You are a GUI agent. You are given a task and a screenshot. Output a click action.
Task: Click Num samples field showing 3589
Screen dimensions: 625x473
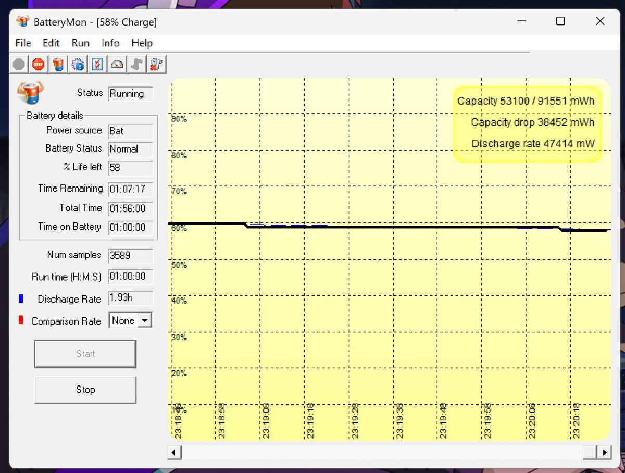pos(131,256)
